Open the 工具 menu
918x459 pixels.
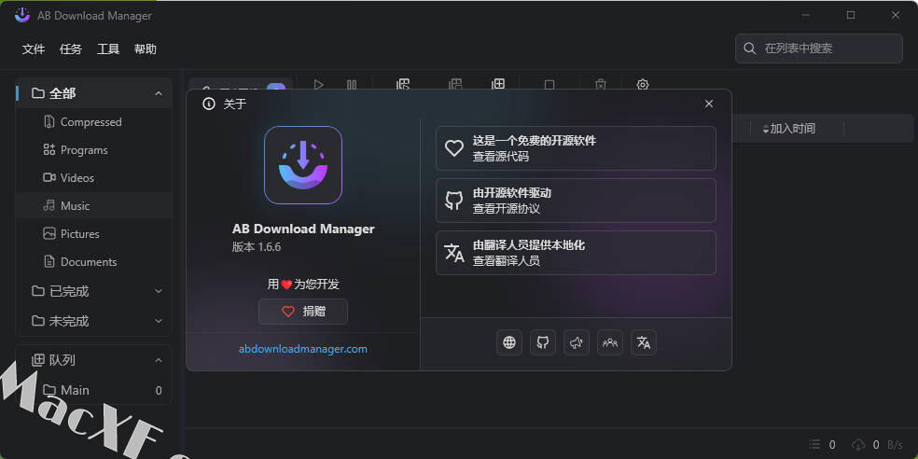[x=108, y=49]
